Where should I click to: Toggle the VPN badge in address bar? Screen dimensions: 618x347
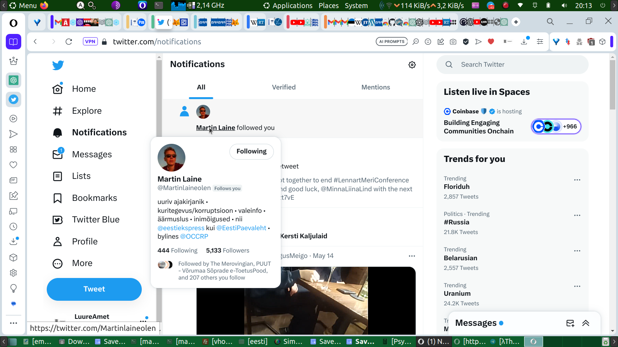pos(90,42)
